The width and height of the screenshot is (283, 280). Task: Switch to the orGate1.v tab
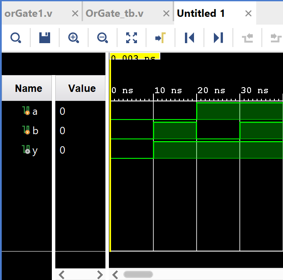pos(29,13)
